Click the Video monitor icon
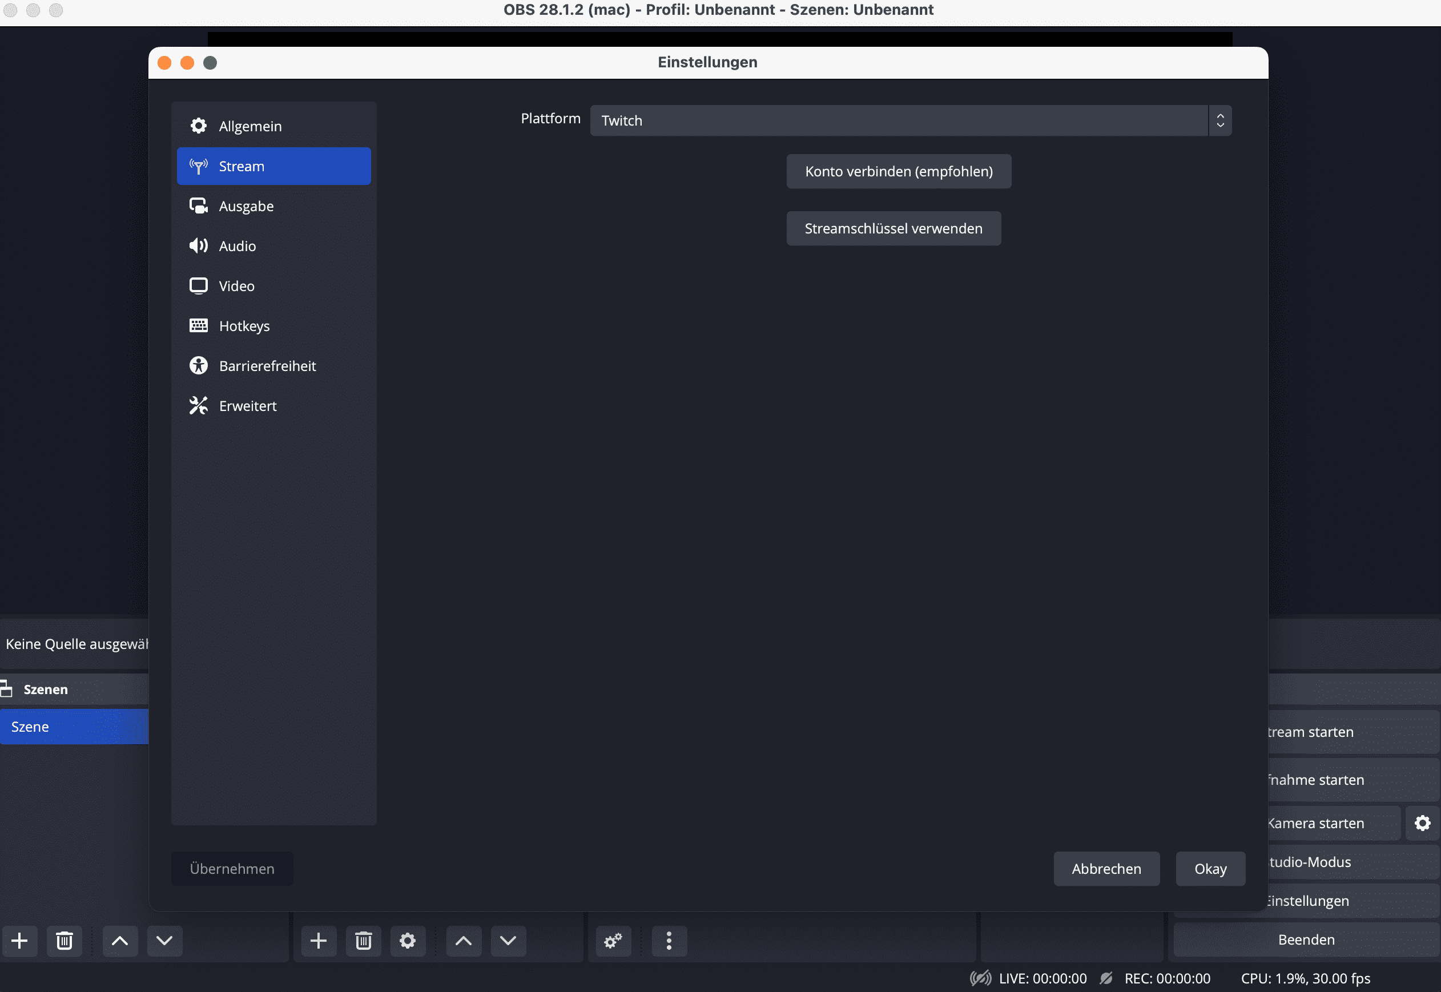Screen dimensions: 1441x992 tap(198, 286)
